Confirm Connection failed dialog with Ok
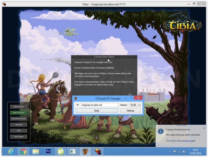Viewport: 208px width, 157px height. click(x=130, y=94)
